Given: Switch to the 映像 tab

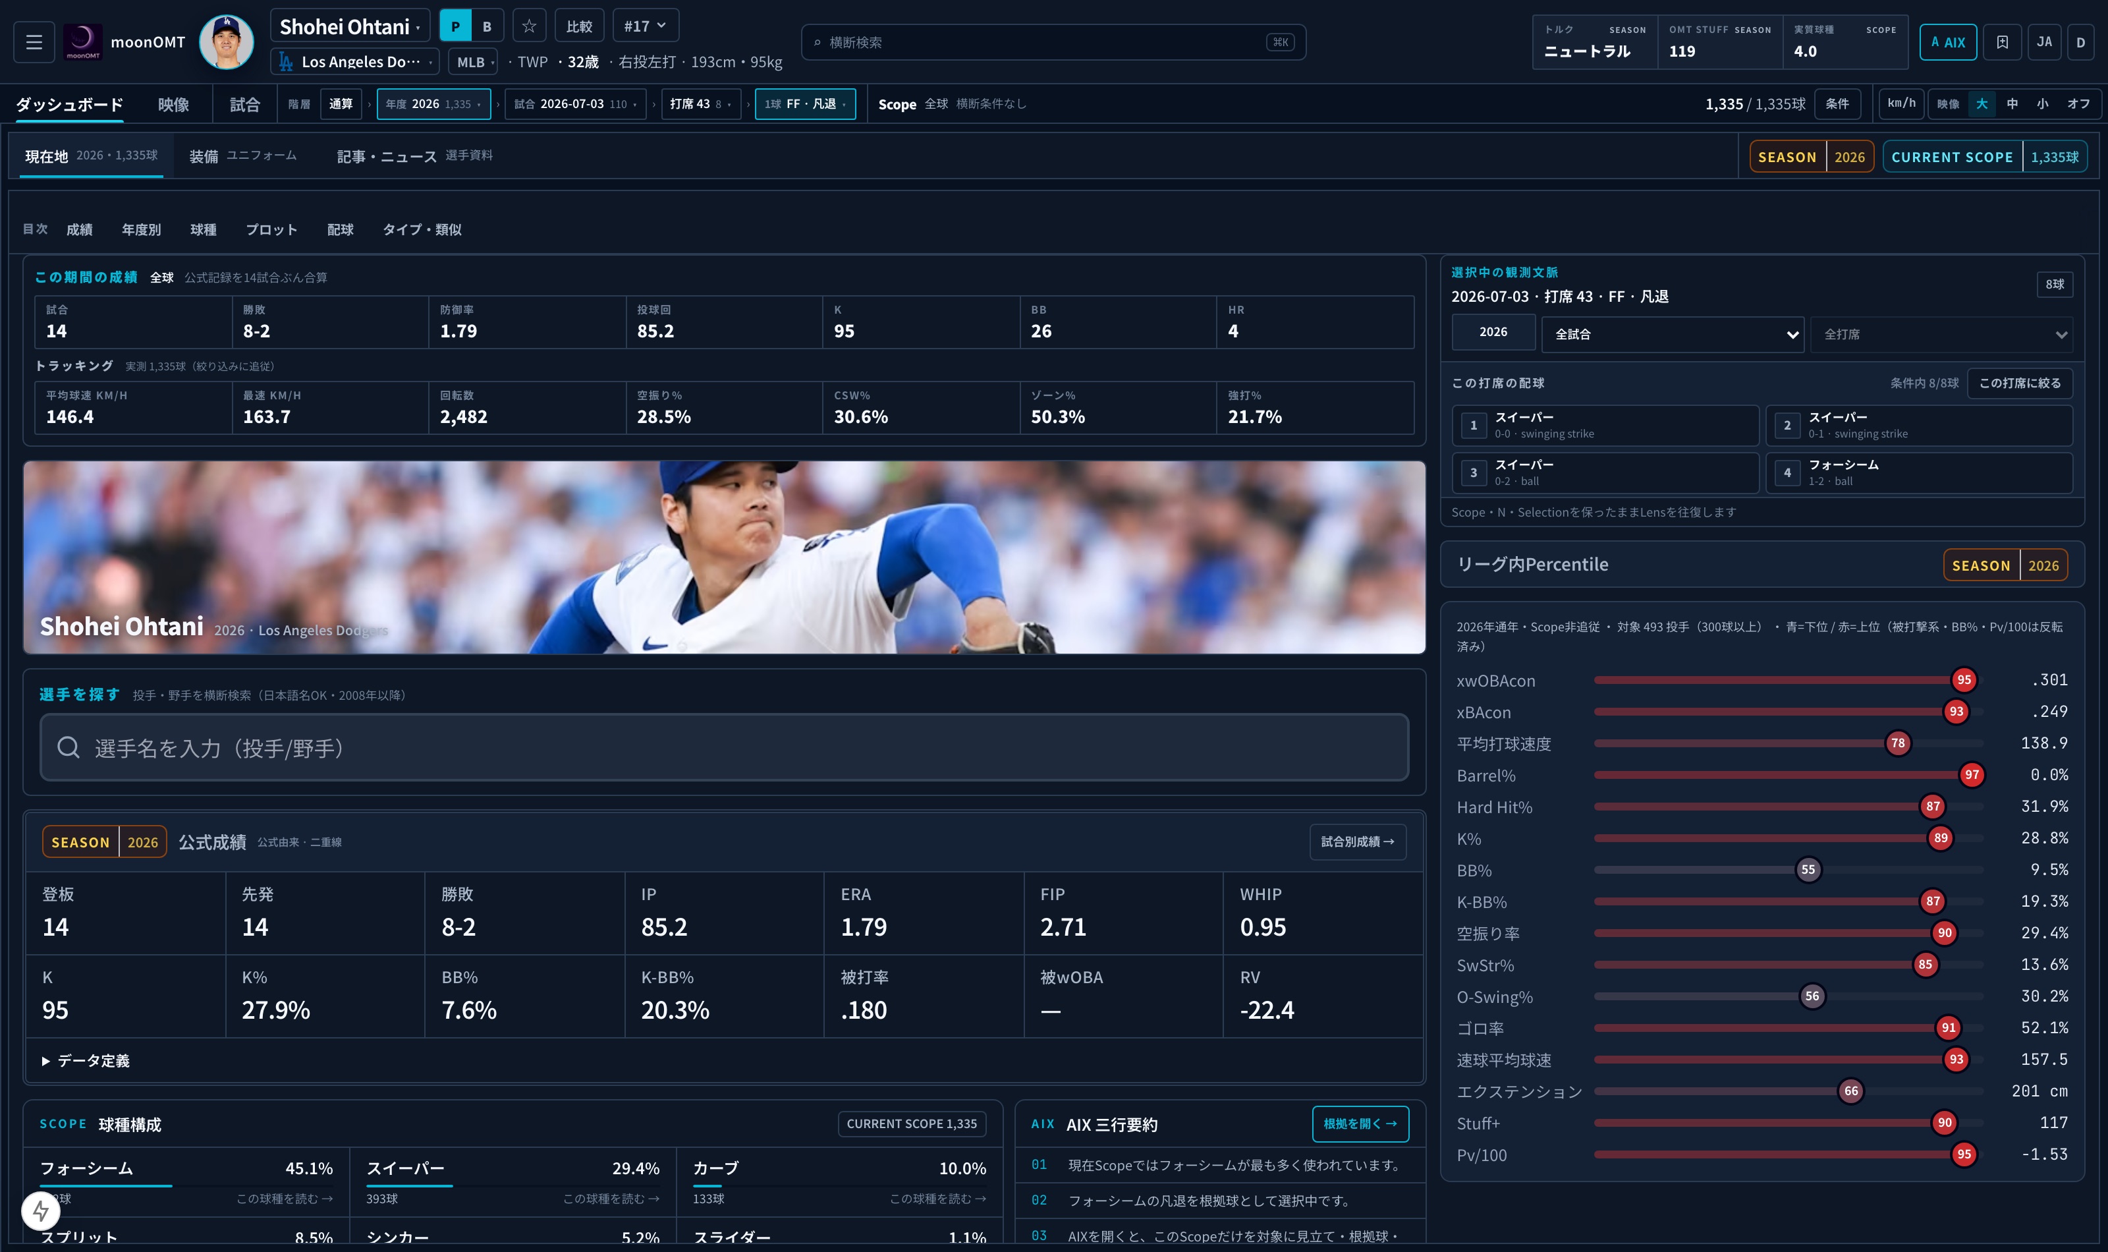Looking at the screenshot, I should (x=174, y=105).
